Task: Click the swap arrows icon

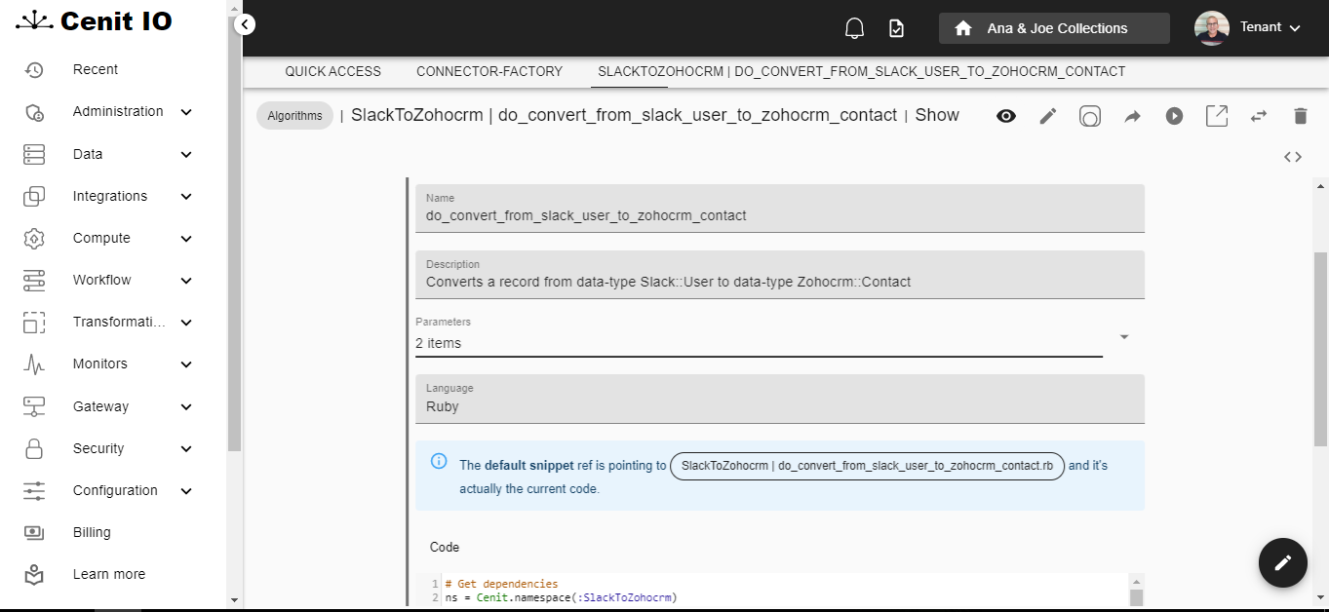Action: [1258, 116]
